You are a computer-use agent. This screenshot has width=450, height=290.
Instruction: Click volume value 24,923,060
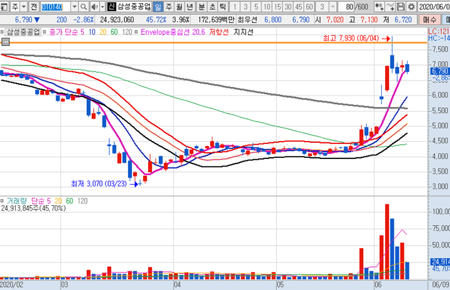click(117, 20)
